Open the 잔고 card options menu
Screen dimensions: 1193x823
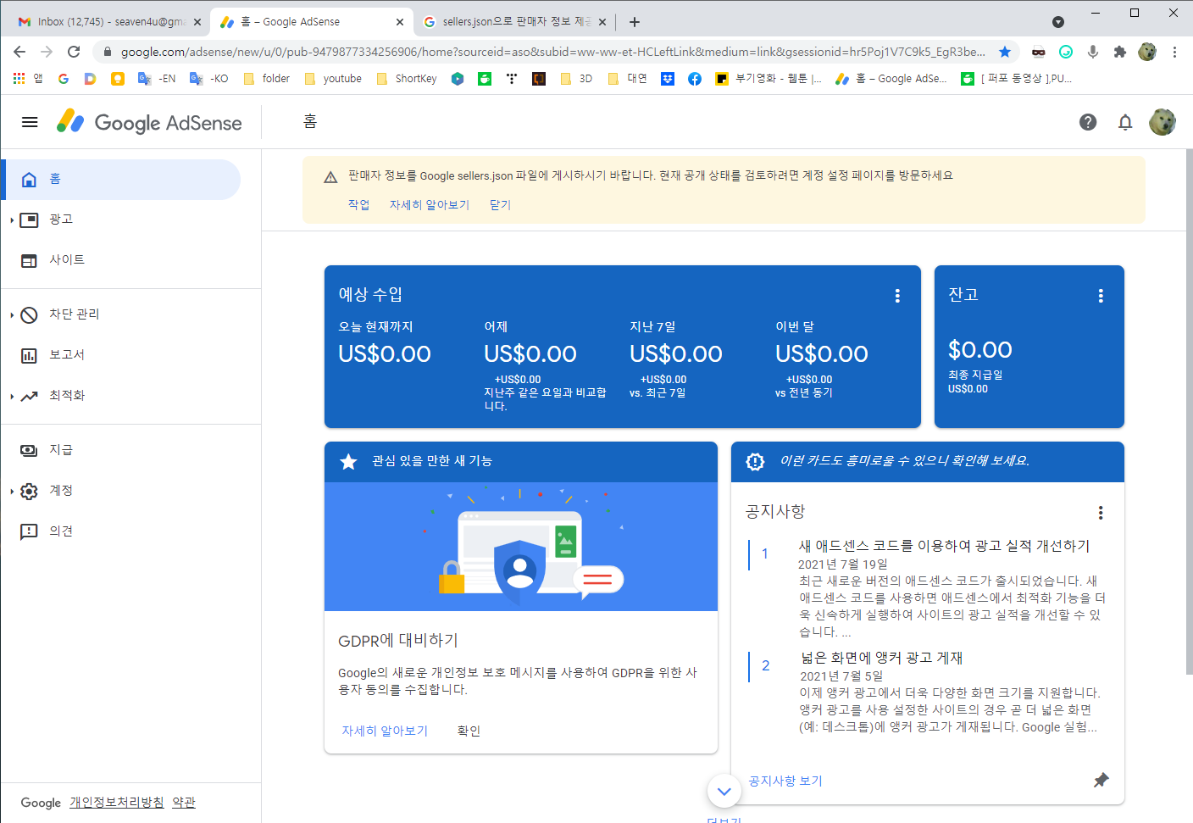[1101, 296]
